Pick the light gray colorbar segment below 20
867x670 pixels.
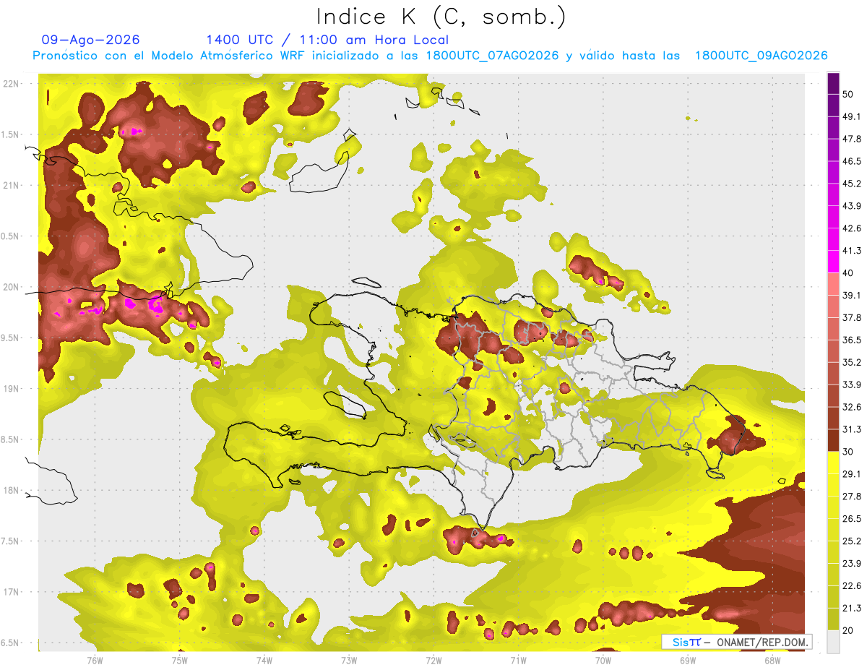tap(833, 642)
